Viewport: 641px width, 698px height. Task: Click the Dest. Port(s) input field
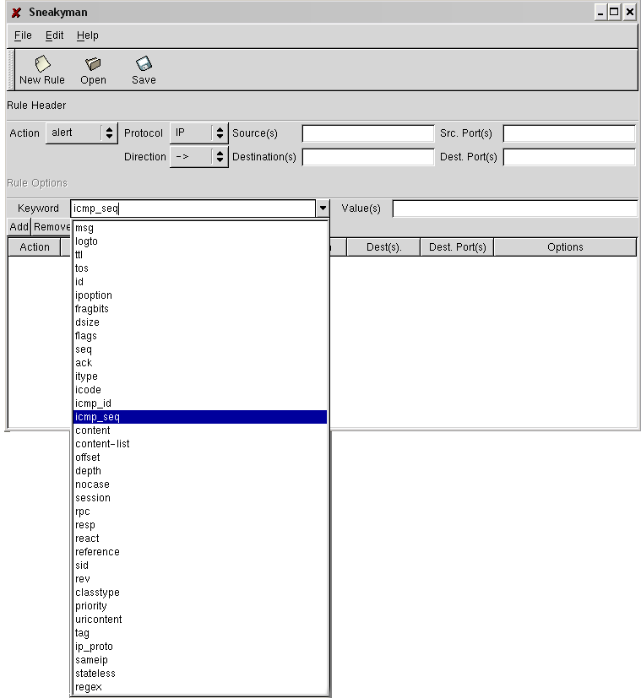(568, 157)
